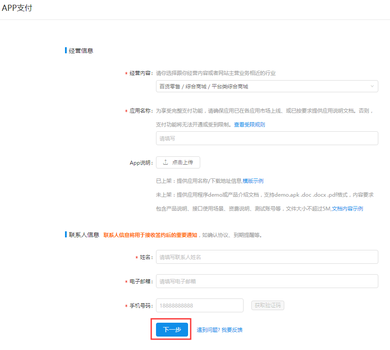Screen dimensions: 390x350
Task: Expand the 经营内容 dropdown chevron arrow
Action: pos(372,86)
